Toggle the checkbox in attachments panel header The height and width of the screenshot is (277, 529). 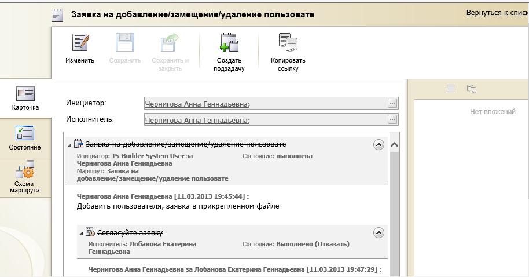point(451,89)
